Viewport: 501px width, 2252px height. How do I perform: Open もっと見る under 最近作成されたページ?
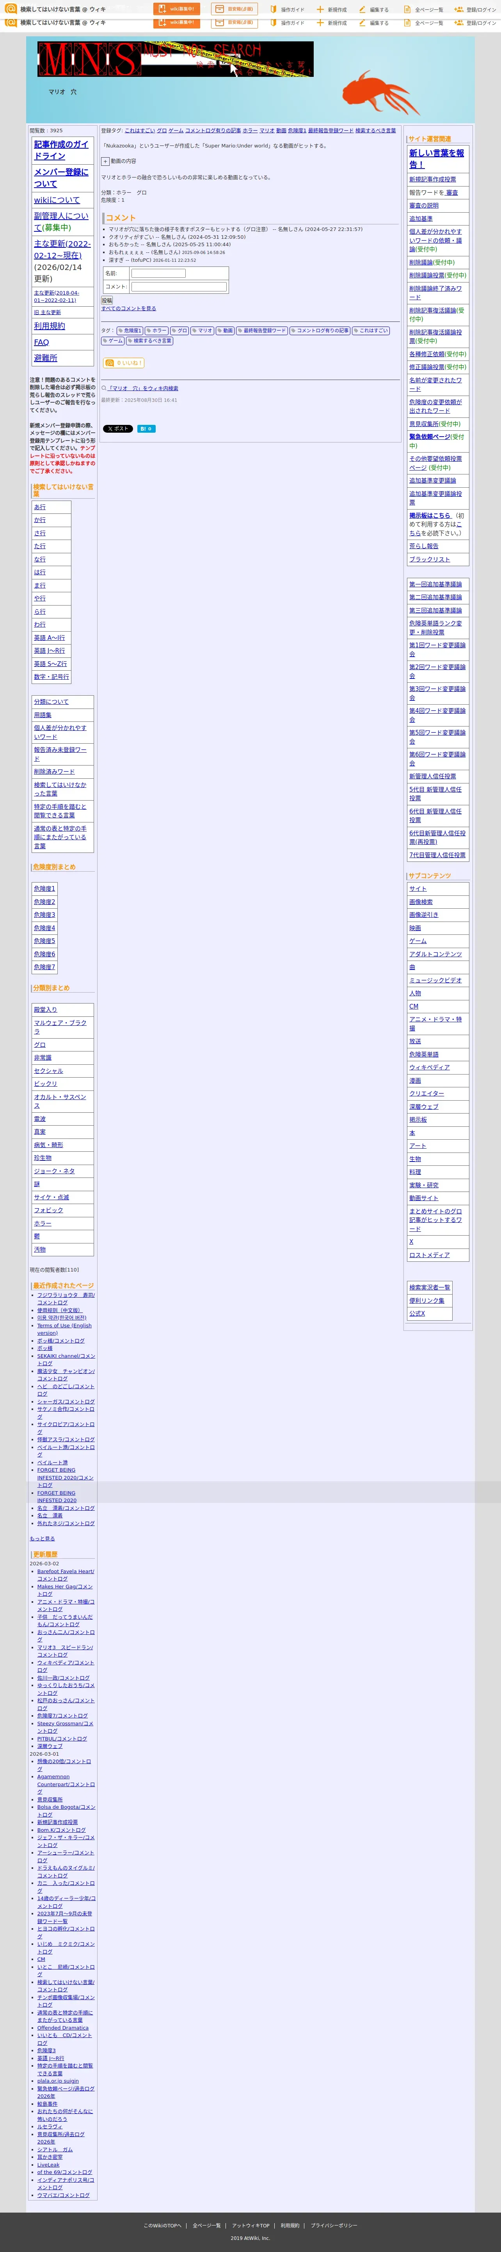pyautogui.click(x=42, y=1539)
